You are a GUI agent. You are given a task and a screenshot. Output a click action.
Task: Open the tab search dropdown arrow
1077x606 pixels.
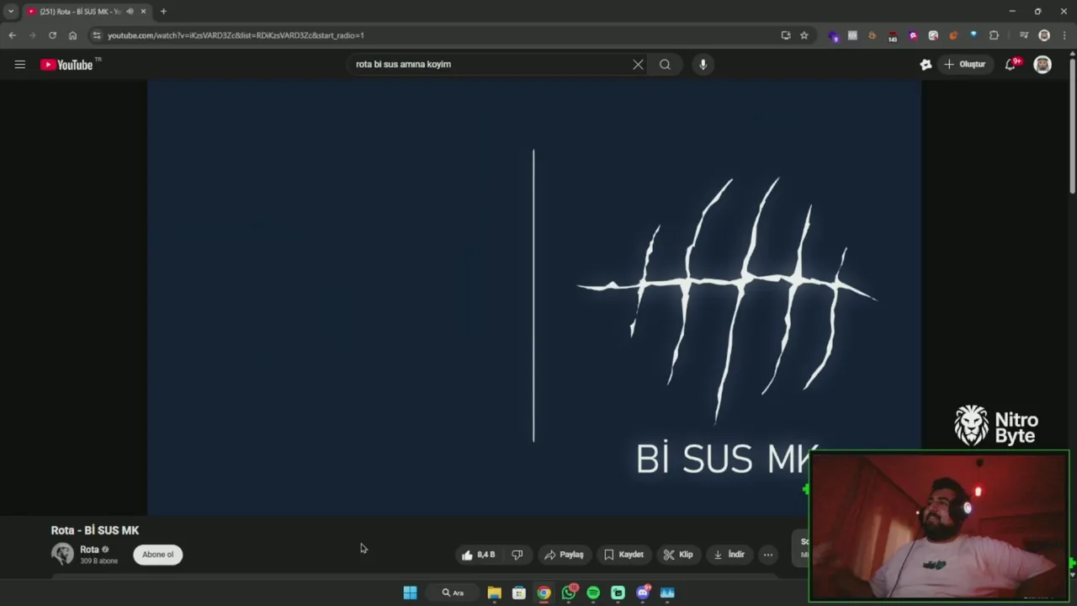click(10, 12)
